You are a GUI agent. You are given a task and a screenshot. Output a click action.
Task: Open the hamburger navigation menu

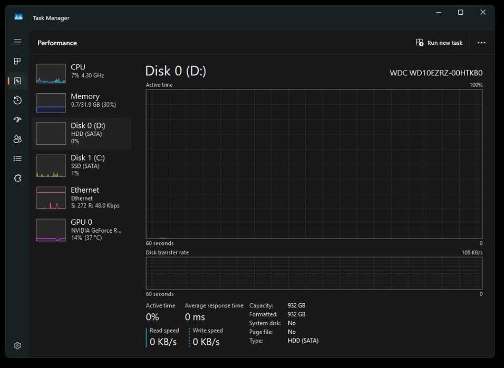click(x=17, y=42)
